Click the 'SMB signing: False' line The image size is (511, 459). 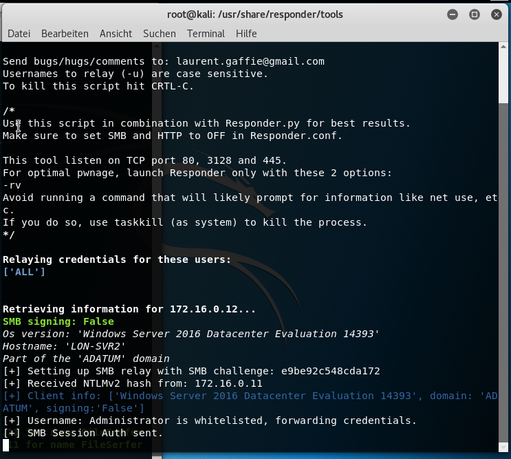click(58, 321)
